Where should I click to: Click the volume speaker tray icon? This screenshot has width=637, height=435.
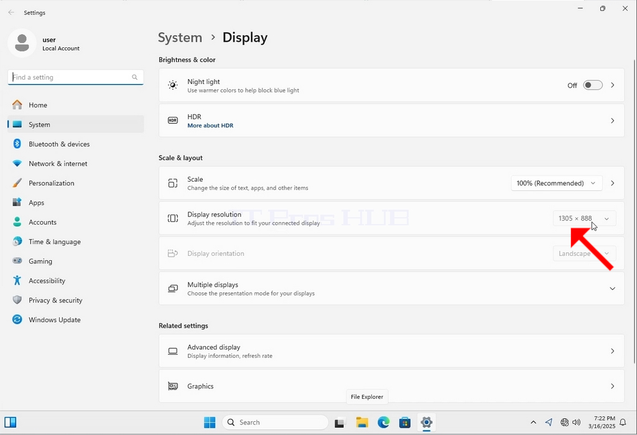coord(576,423)
